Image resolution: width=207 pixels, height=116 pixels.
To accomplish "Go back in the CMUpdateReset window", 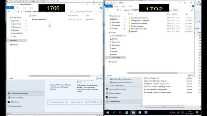I will coord(9,12).
